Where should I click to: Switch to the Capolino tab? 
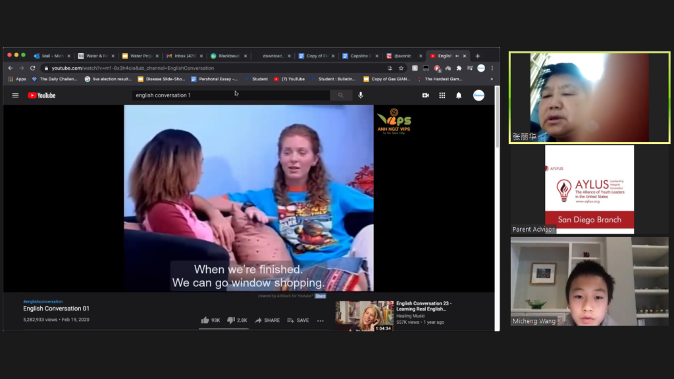pyautogui.click(x=361, y=56)
